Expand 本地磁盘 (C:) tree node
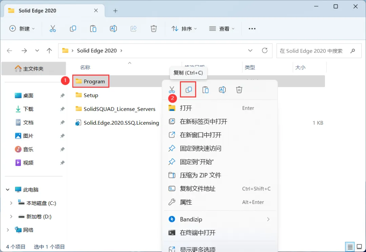366x252 pixels. (x=11, y=203)
